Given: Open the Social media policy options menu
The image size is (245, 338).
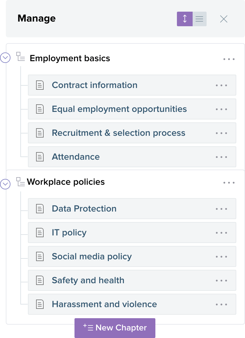Looking at the screenshot, I should (x=221, y=257).
